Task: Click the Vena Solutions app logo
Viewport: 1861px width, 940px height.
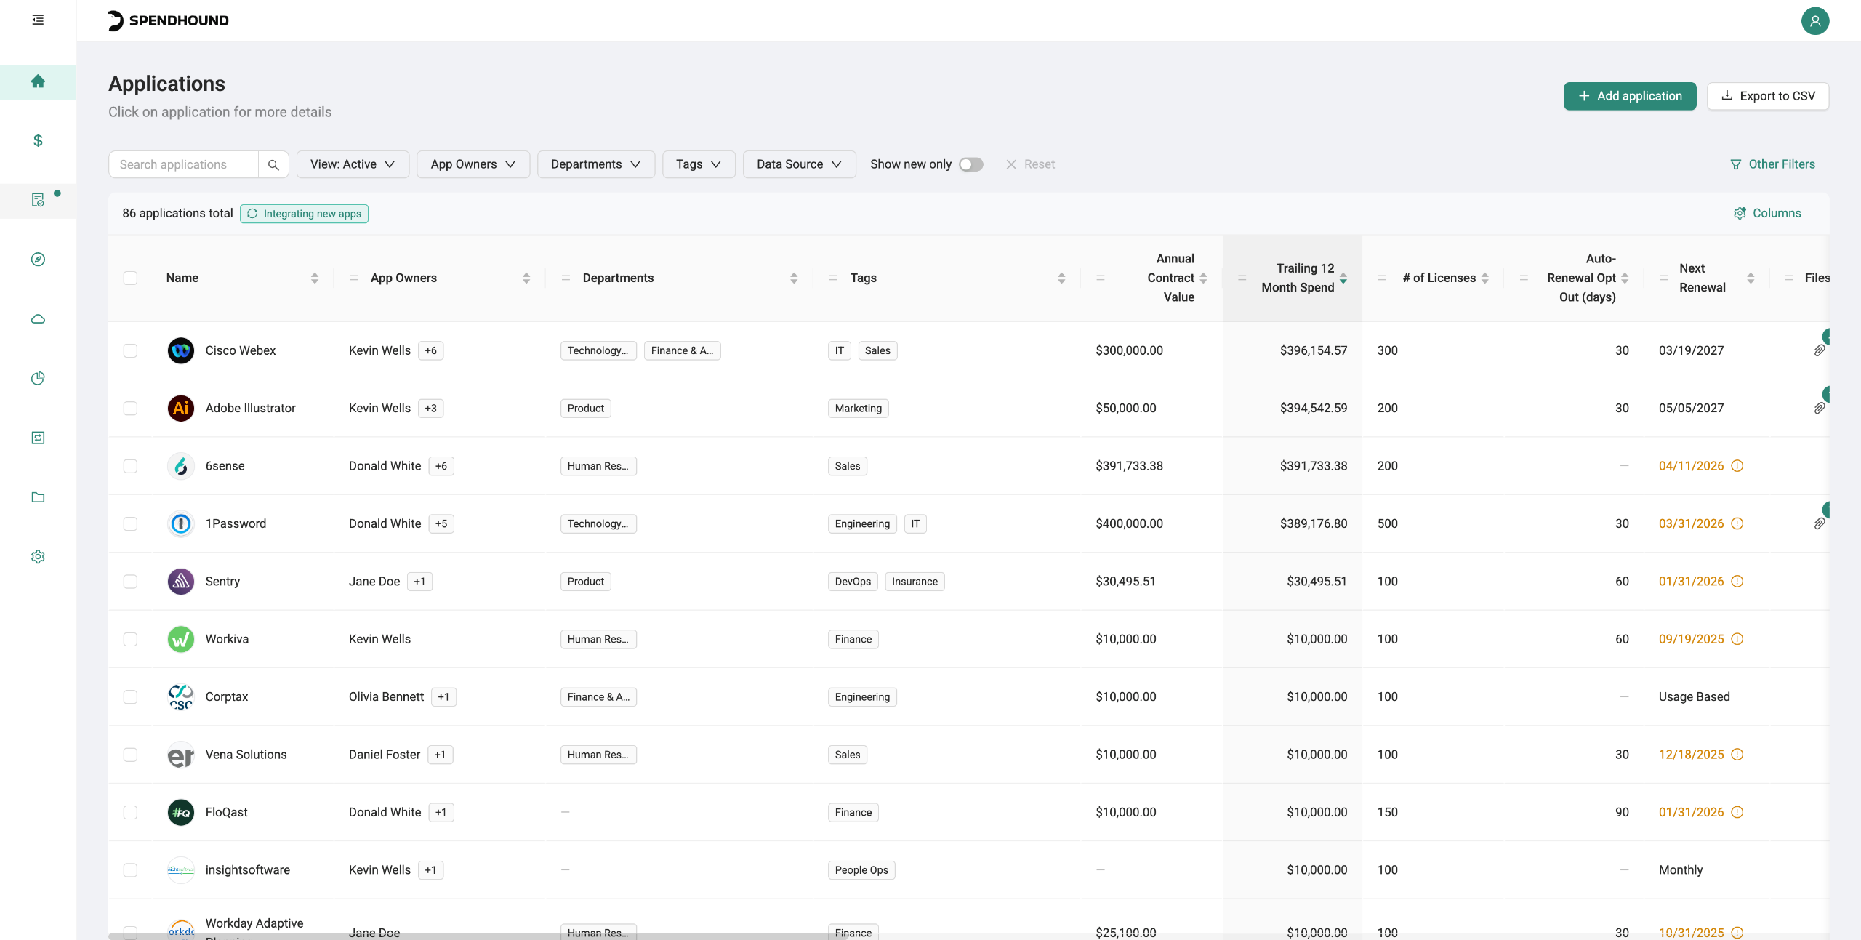Action: (180, 755)
